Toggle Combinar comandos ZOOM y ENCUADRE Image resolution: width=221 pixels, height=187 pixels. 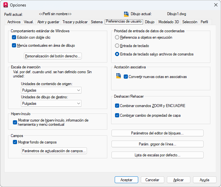click(117, 105)
